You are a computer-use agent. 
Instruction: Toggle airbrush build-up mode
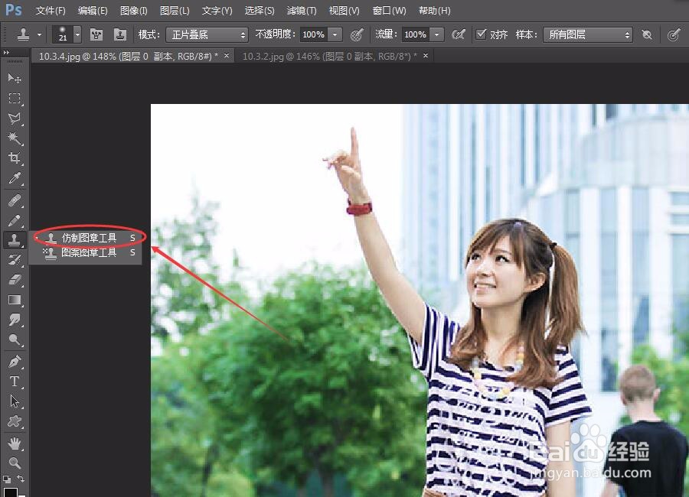click(459, 34)
